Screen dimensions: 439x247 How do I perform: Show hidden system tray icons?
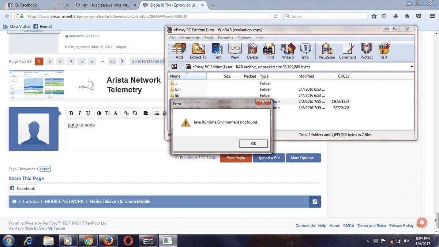coord(368,241)
